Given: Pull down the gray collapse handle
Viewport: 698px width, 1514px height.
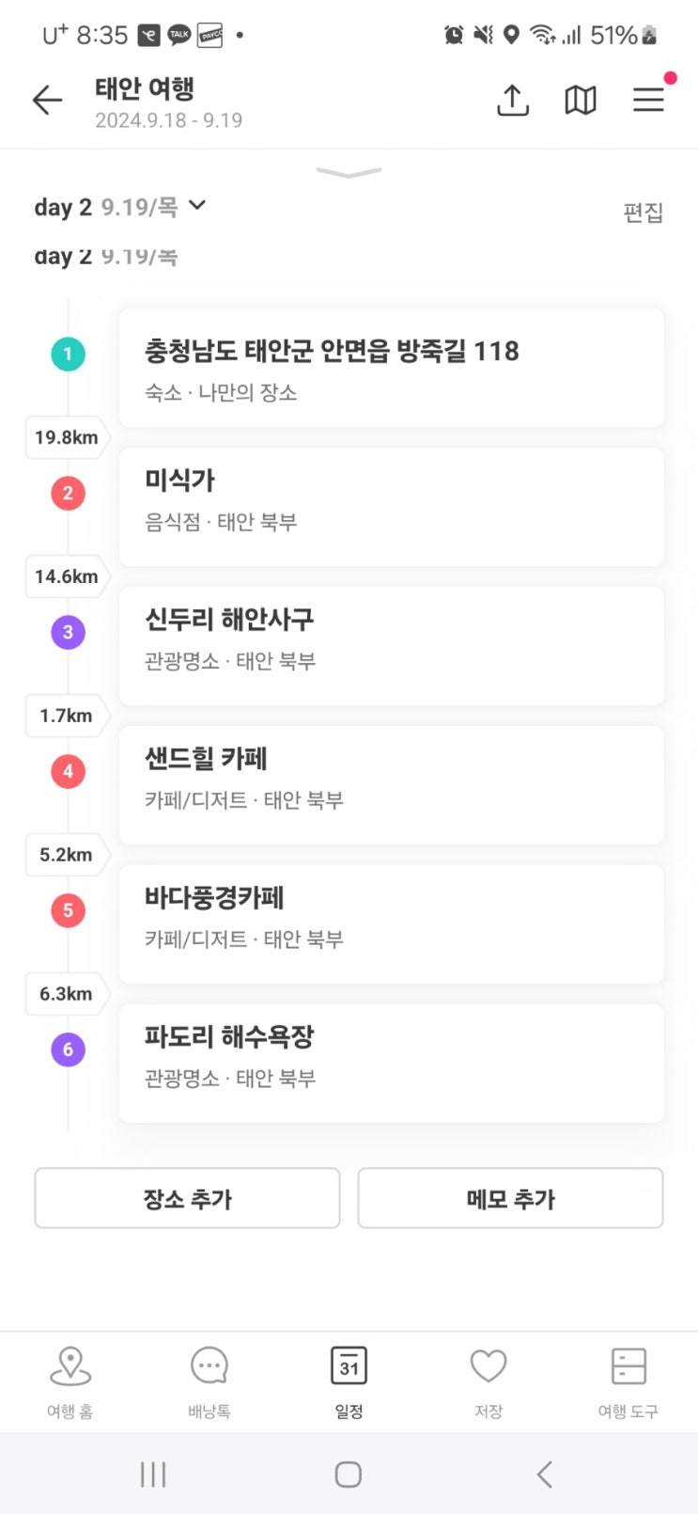Looking at the screenshot, I should pos(349,172).
